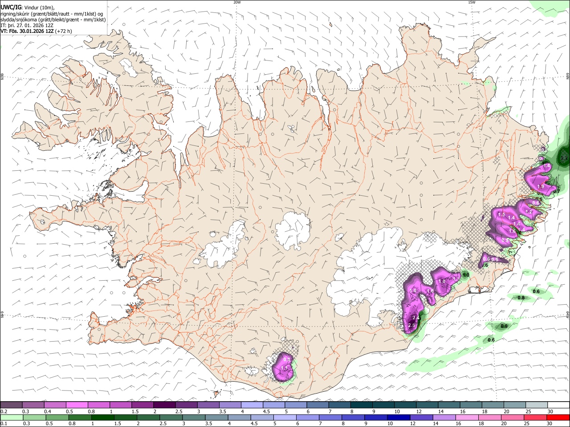This screenshot has width=570, height=427.
Task: Click the 'rigning/skúrir' legend description line
Action: pyautogui.click(x=52, y=14)
